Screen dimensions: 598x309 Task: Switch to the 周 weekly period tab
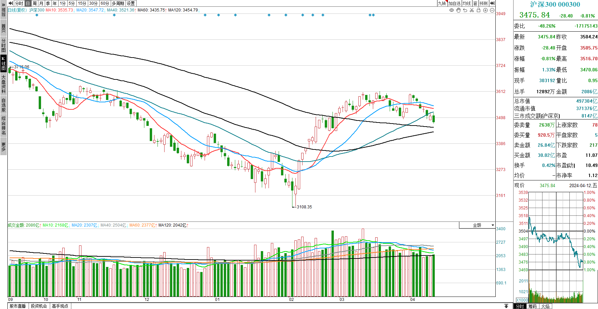pos(35,3)
